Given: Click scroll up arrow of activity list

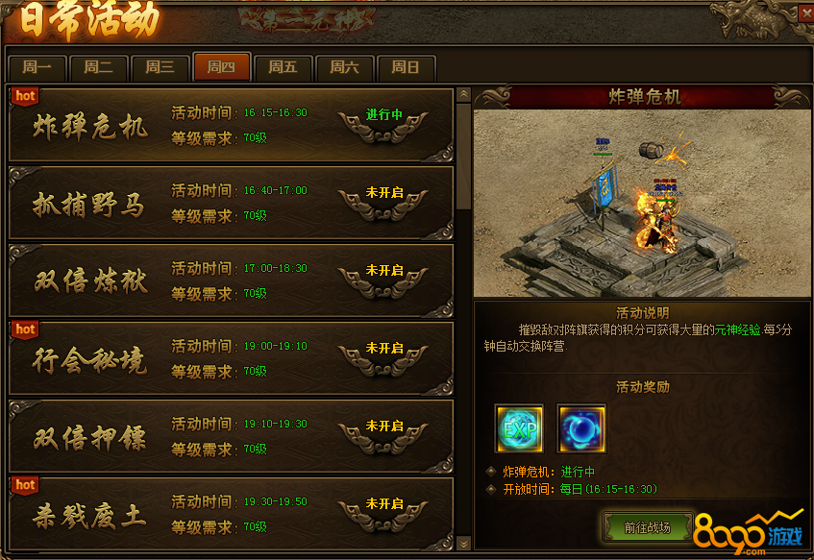Looking at the screenshot, I should click(463, 94).
